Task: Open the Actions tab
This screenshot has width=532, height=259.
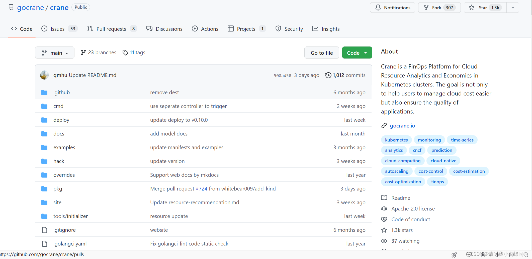Action: coord(205,29)
